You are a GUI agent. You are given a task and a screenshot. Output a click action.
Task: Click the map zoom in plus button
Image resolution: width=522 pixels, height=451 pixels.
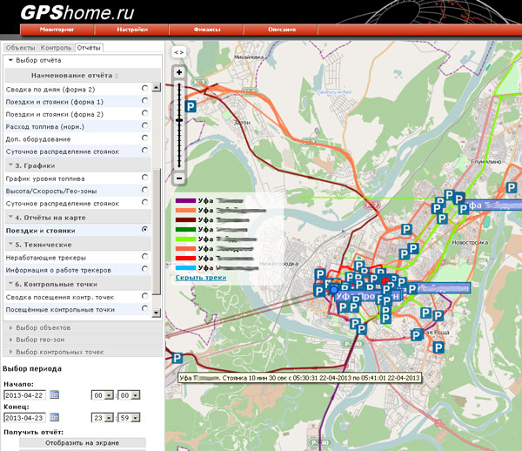[179, 72]
